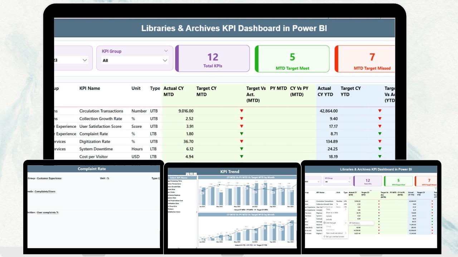Click Total KPIs card on right tablet dashboard
The height and width of the screenshot is (257, 458).
point(368,181)
